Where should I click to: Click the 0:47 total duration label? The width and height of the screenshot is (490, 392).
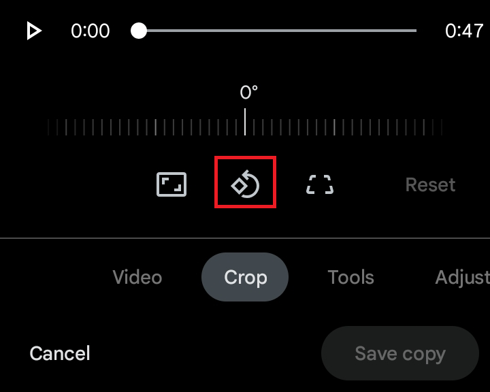point(464,31)
